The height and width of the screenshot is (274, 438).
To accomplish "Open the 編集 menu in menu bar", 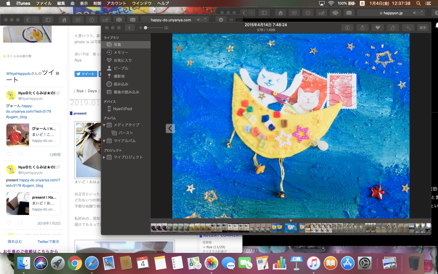I will 61,3.
